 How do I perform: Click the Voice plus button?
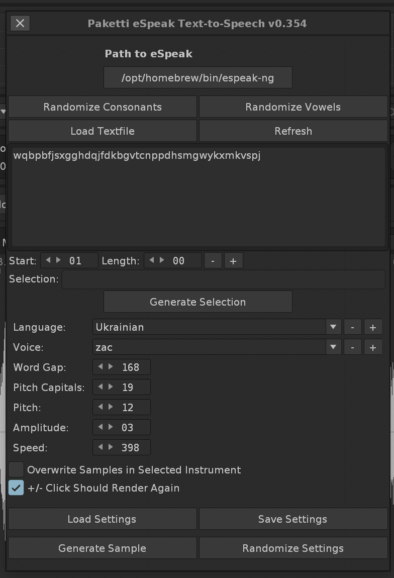[x=372, y=347]
